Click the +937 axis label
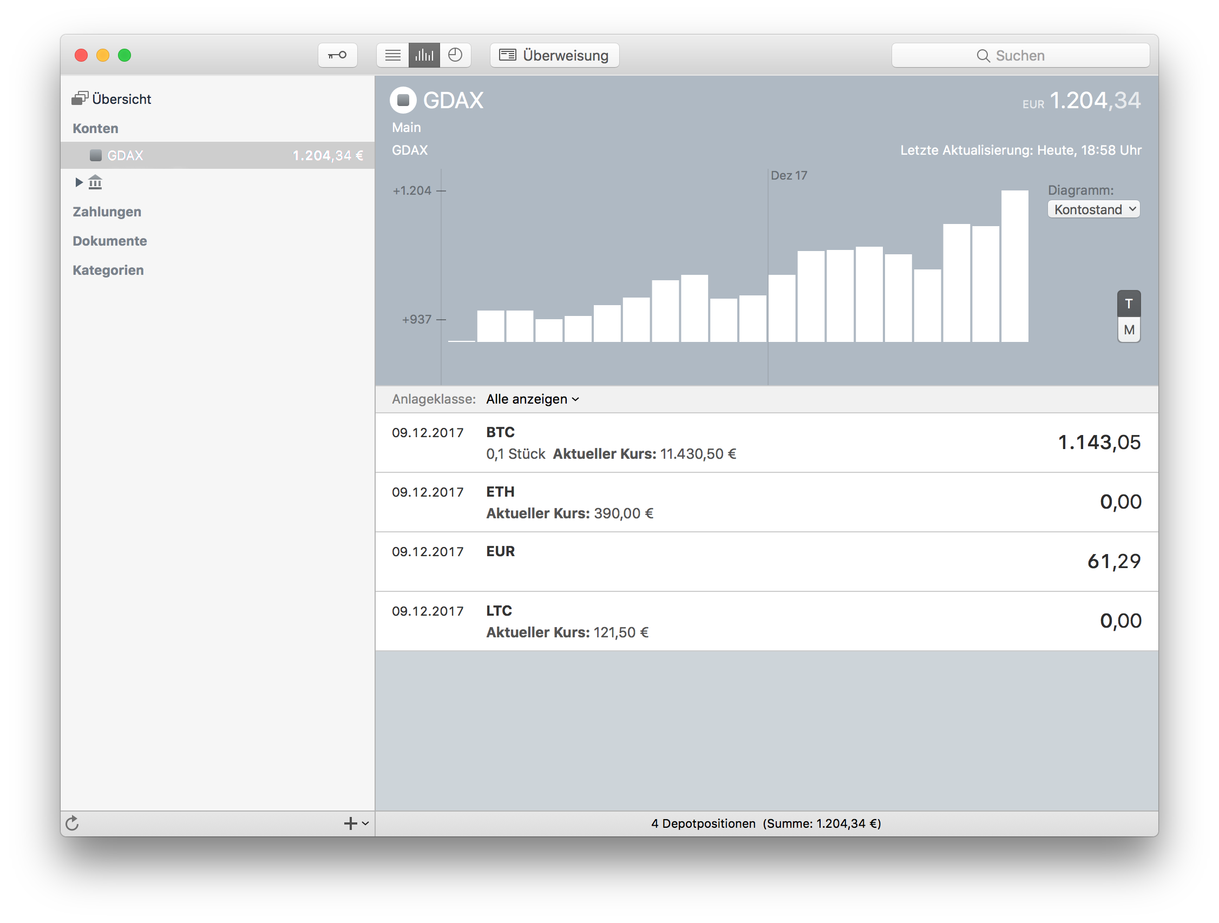Screen dimensions: 1219x923 [x=417, y=319]
